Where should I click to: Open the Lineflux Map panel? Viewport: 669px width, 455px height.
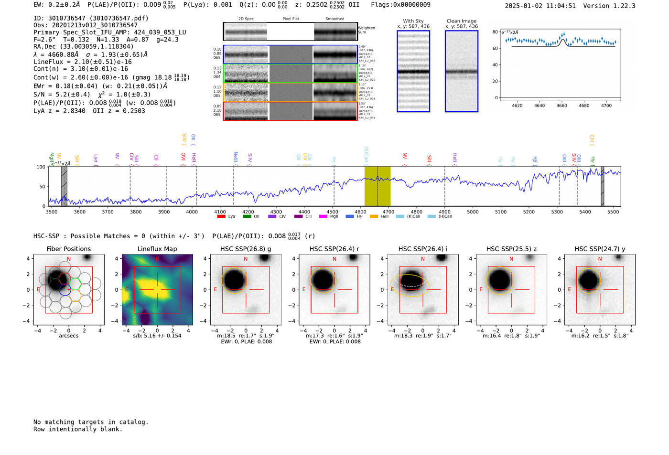[x=157, y=289]
